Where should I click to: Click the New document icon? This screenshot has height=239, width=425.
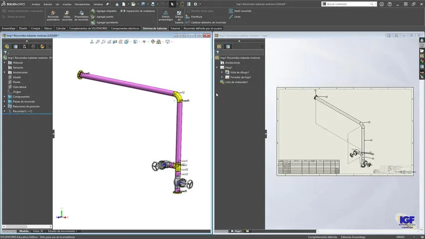(124, 4)
